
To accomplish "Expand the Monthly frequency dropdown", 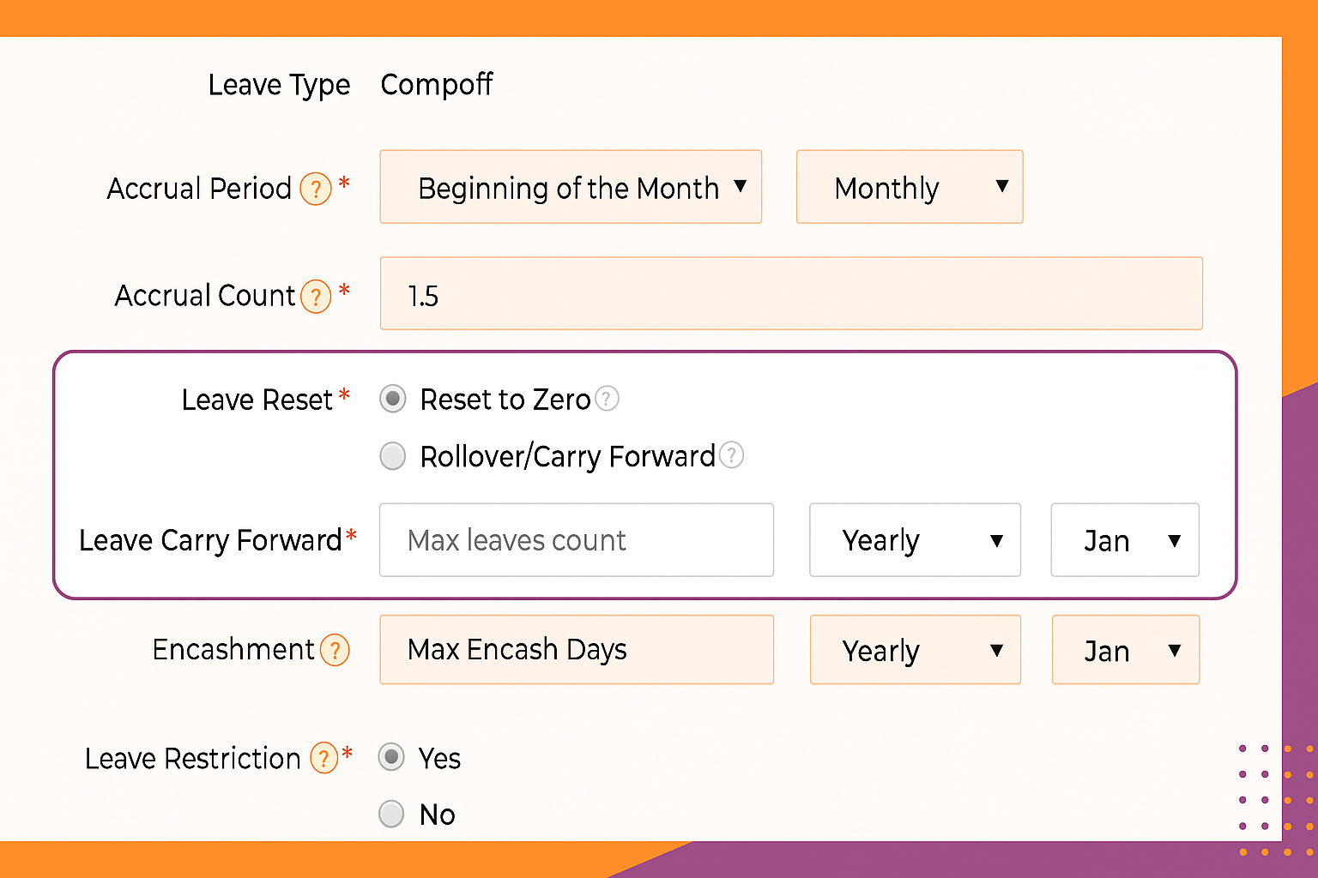I will click(x=910, y=187).
